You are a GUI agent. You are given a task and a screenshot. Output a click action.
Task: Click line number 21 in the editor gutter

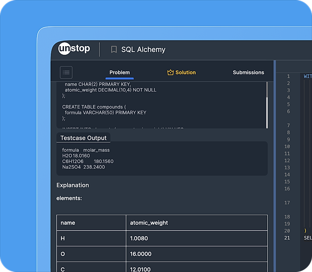pyautogui.click(x=287, y=238)
